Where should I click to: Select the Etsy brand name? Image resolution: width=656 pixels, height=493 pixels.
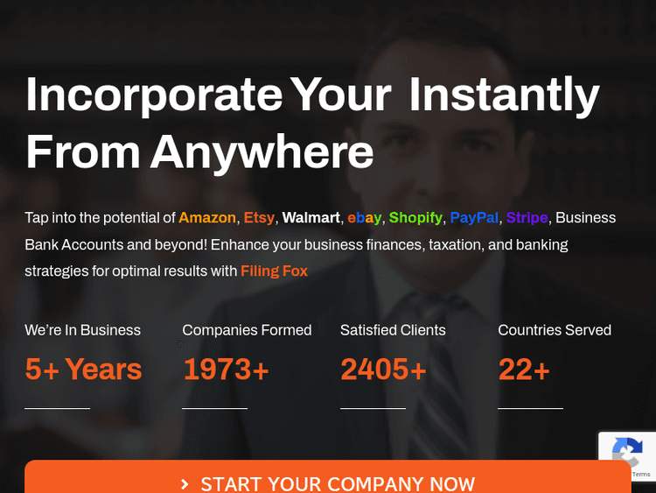pyautogui.click(x=259, y=217)
